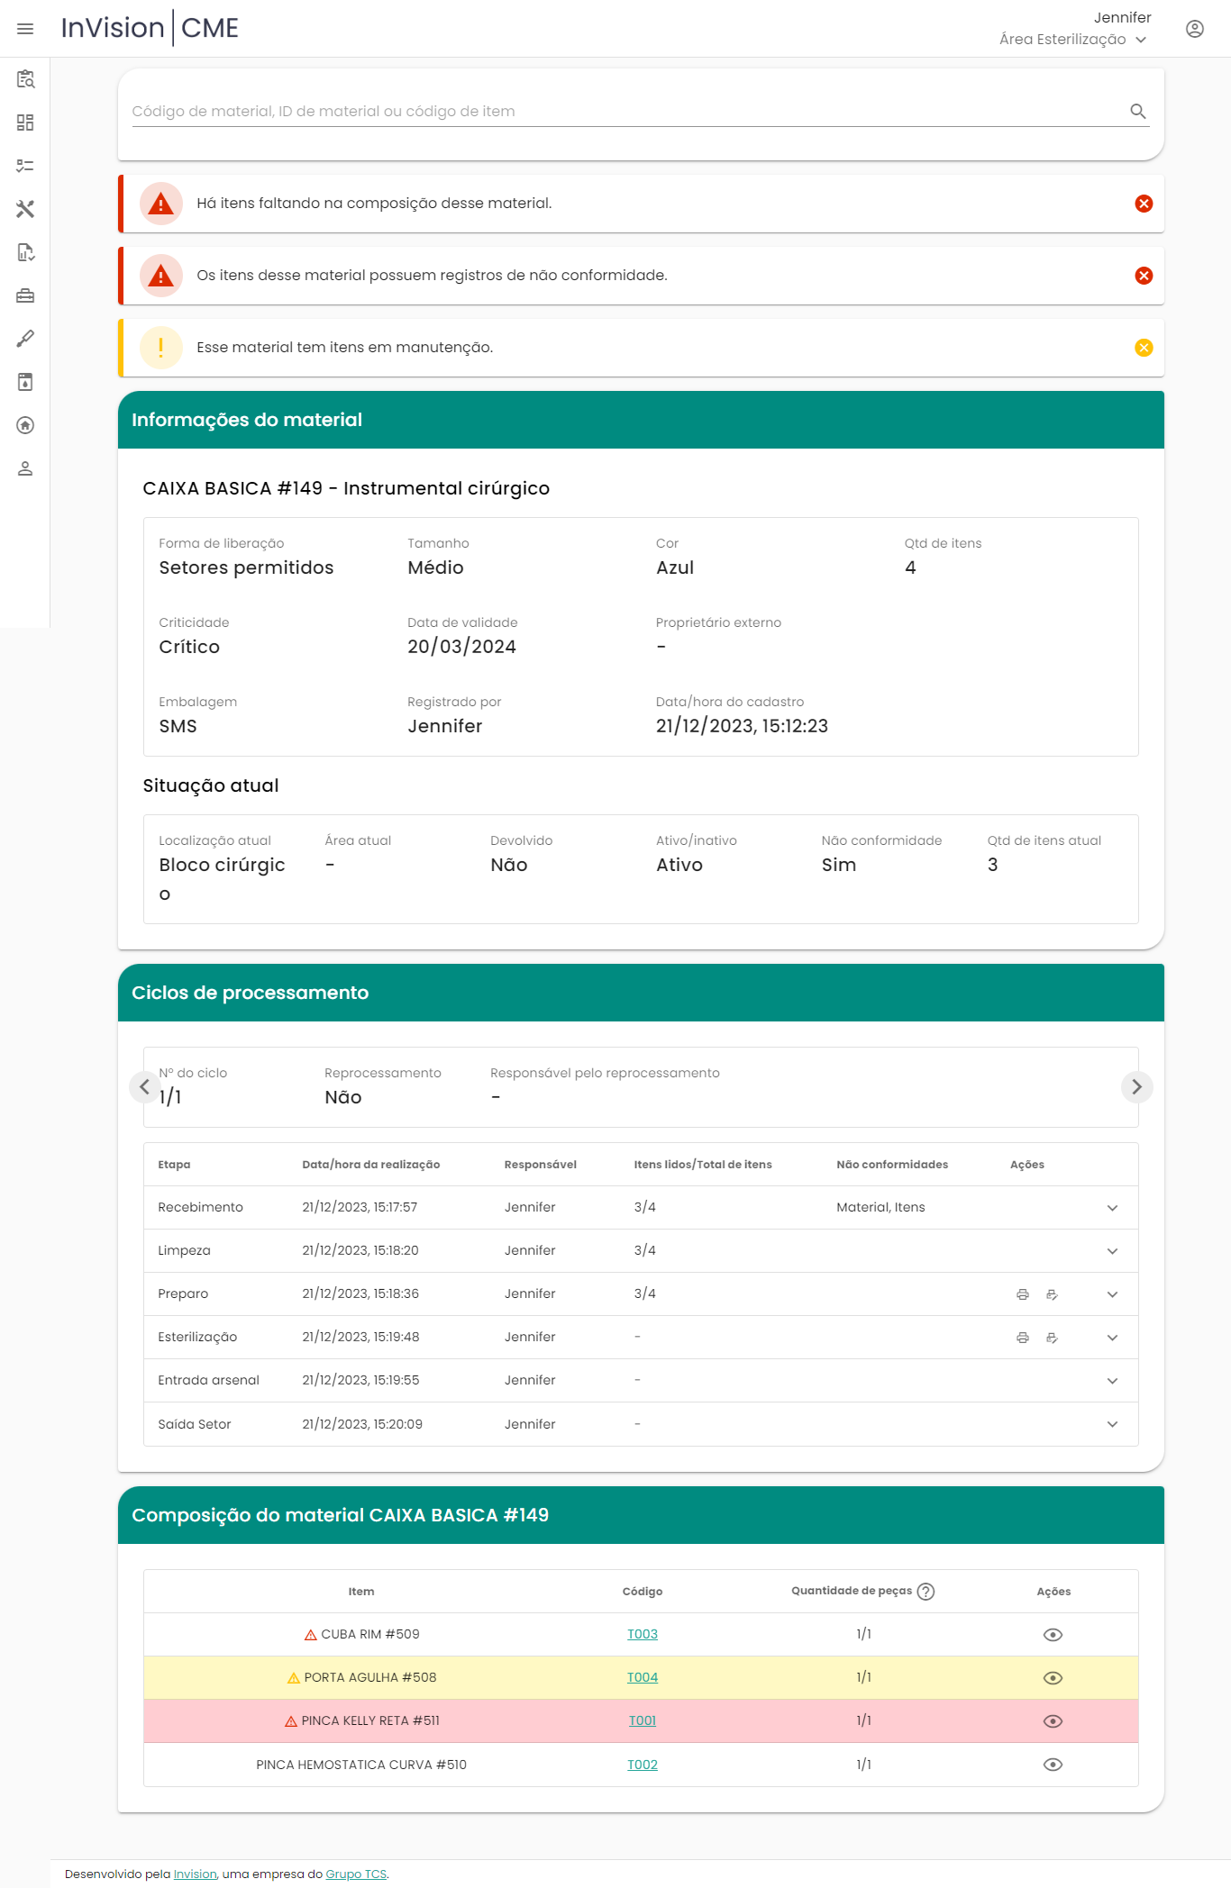Click the search magnifier icon
The height and width of the screenshot is (1888, 1231).
pyautogui.click(x=1138, y=111)
